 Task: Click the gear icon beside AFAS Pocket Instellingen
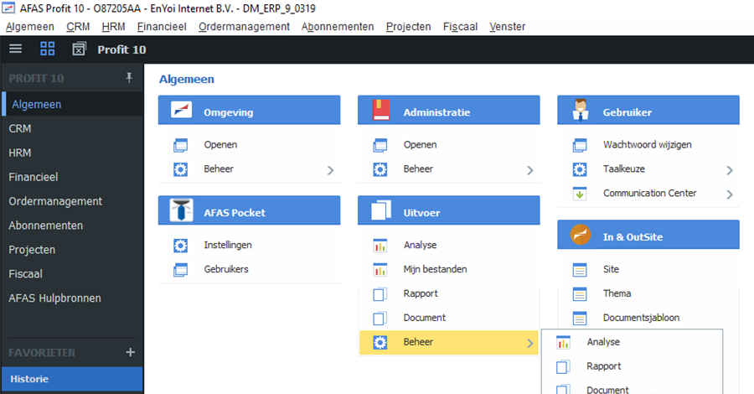pyautogui.click(x=180, y=246)
